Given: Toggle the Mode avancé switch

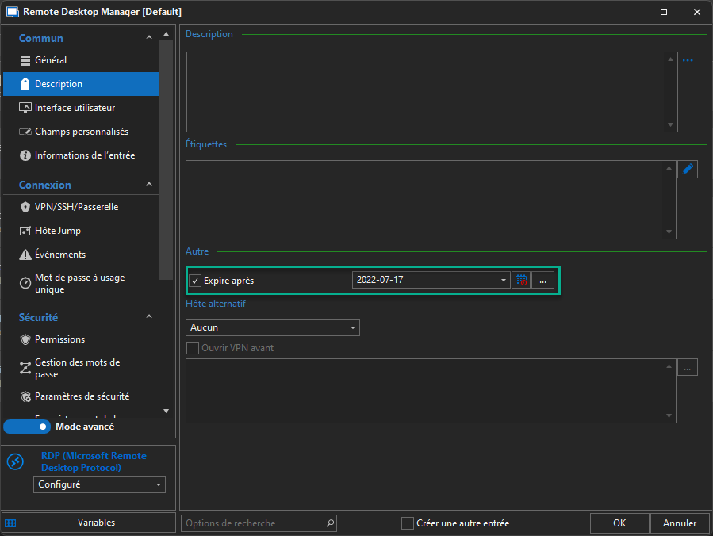Looking at the screenshot, I should click(x=26, y=427).
